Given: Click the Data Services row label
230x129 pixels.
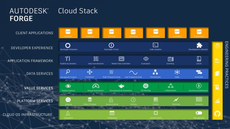Looking at the screenshot, I should [40, 74].
